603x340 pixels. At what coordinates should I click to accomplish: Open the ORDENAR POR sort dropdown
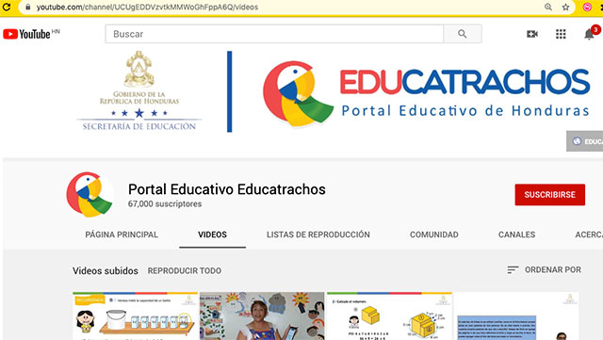pyautogui.click(x=545, y=270)
